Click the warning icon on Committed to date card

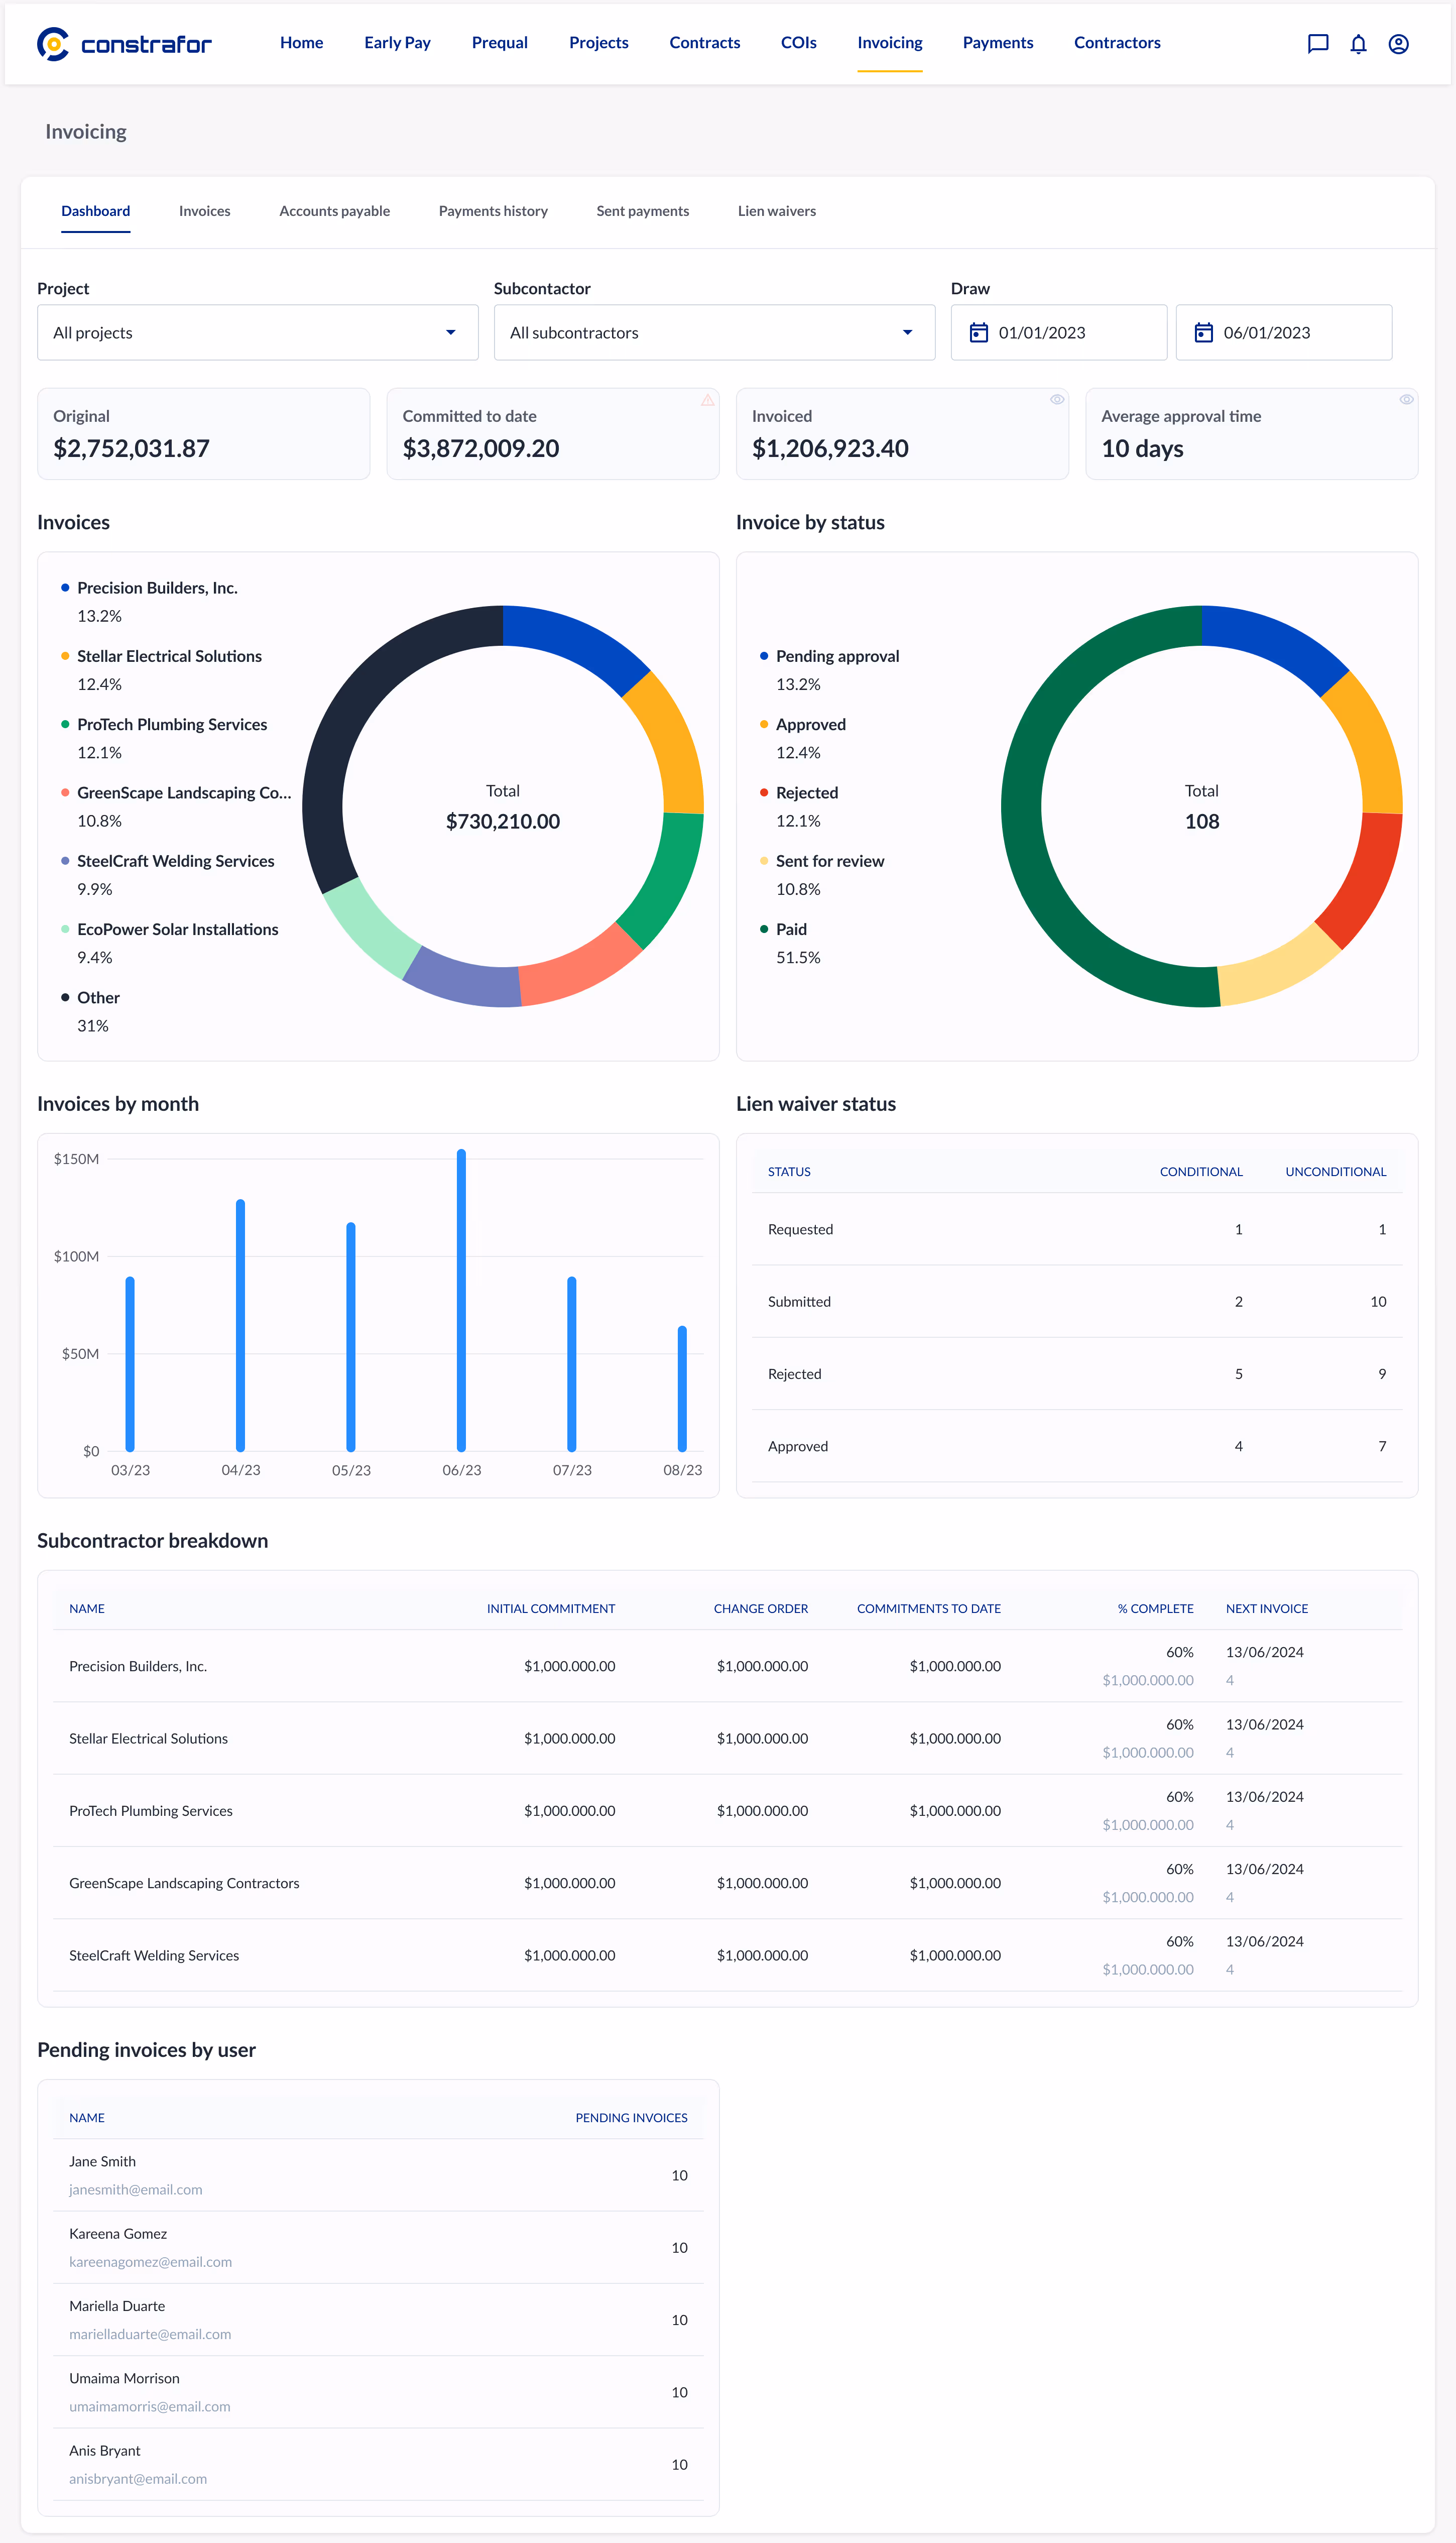click(707, 399)
